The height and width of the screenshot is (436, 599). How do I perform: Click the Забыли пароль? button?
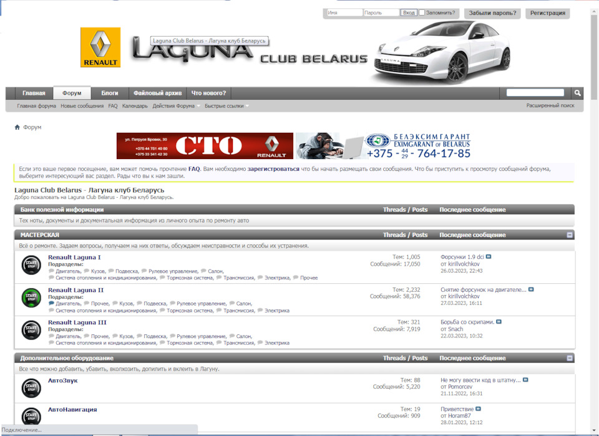[492, 13]
